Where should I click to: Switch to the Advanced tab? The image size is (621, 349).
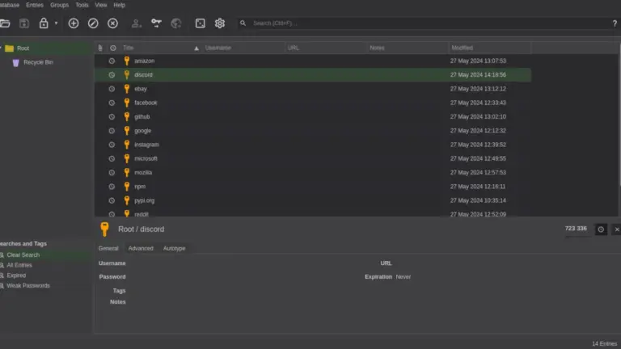(141, 249)
